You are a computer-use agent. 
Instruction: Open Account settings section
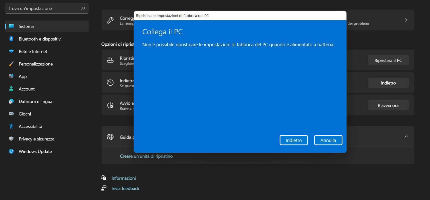point(47,89)
